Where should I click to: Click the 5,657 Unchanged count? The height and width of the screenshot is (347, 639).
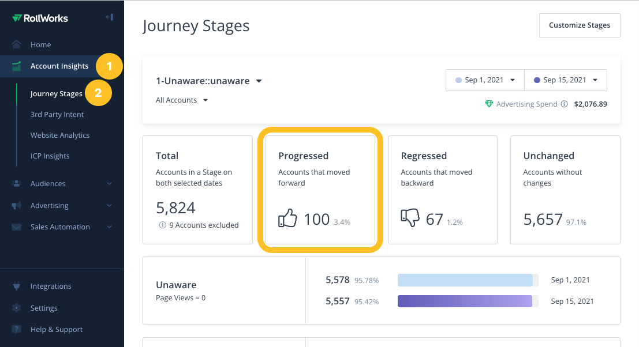pyautogui.click(x=543, y=219)
